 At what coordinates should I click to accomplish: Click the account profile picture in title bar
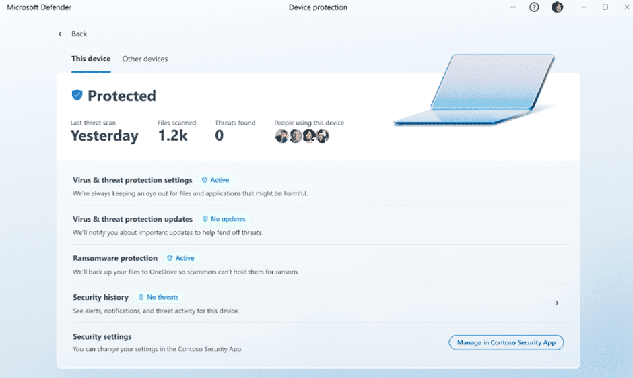pyautogui.click(x=557, y=7)
